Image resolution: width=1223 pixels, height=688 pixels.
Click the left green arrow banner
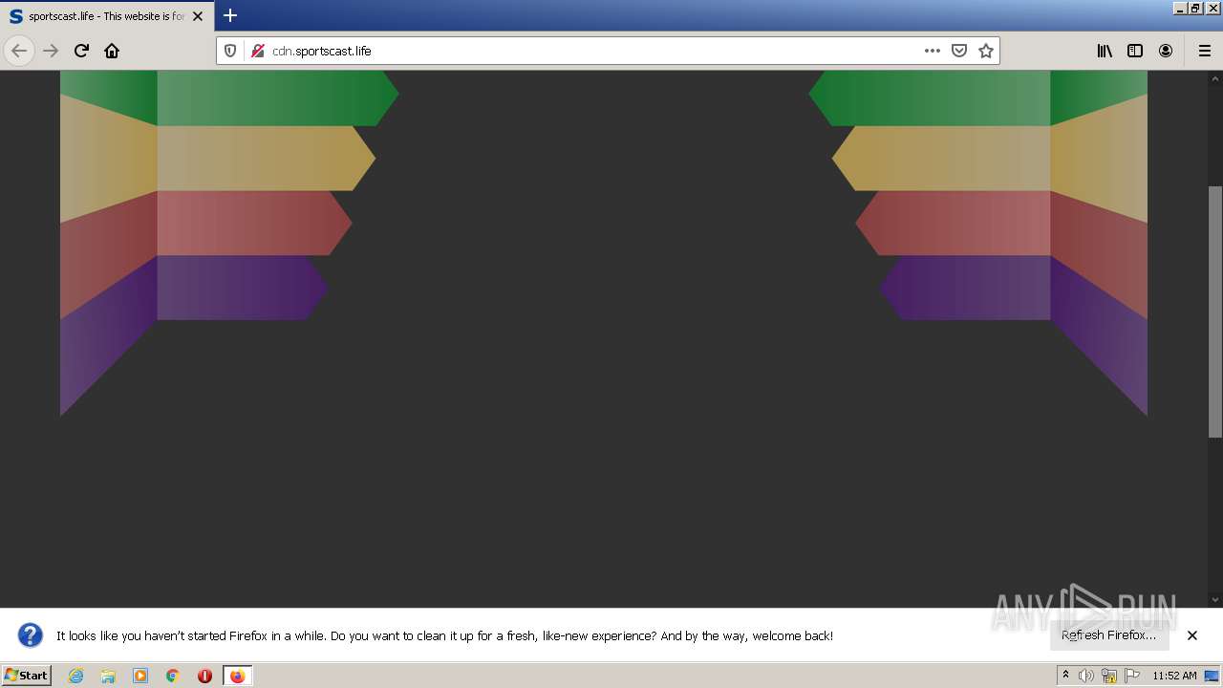[x=277, y=98]
